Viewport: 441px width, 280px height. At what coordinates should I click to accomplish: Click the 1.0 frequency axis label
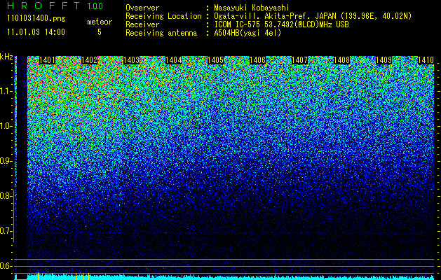(6, 126)
